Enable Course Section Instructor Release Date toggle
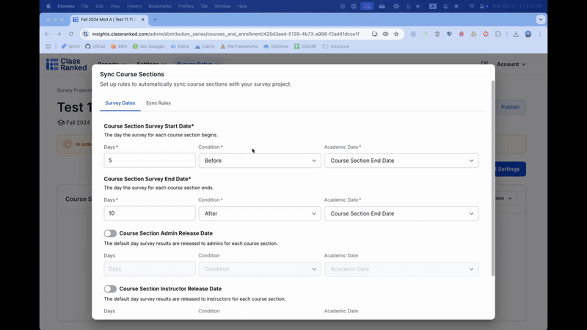 [110, 289]
